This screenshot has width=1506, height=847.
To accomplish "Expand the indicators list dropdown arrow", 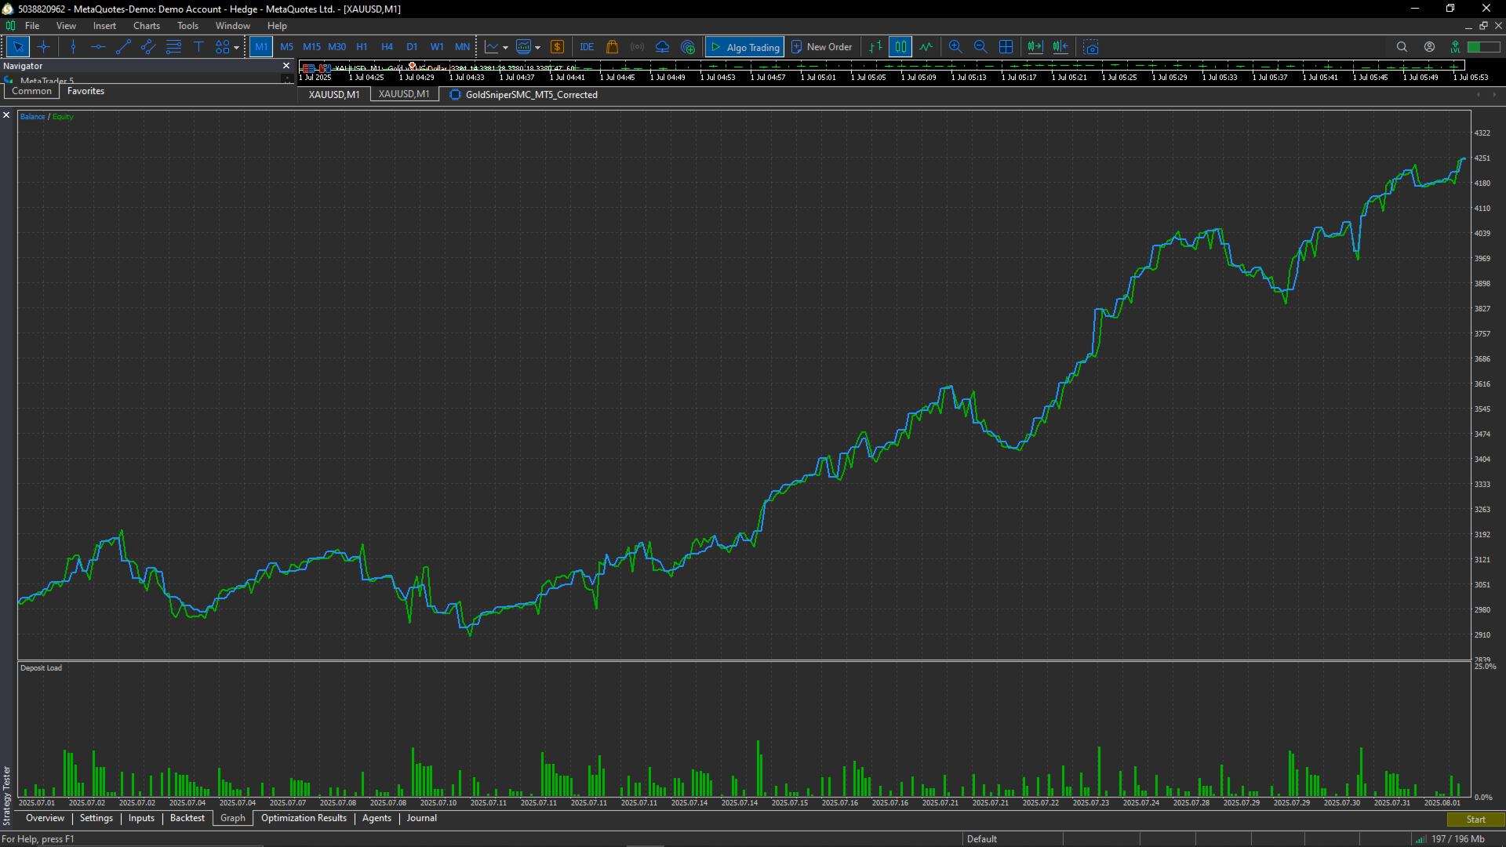I will click(537, 48).
